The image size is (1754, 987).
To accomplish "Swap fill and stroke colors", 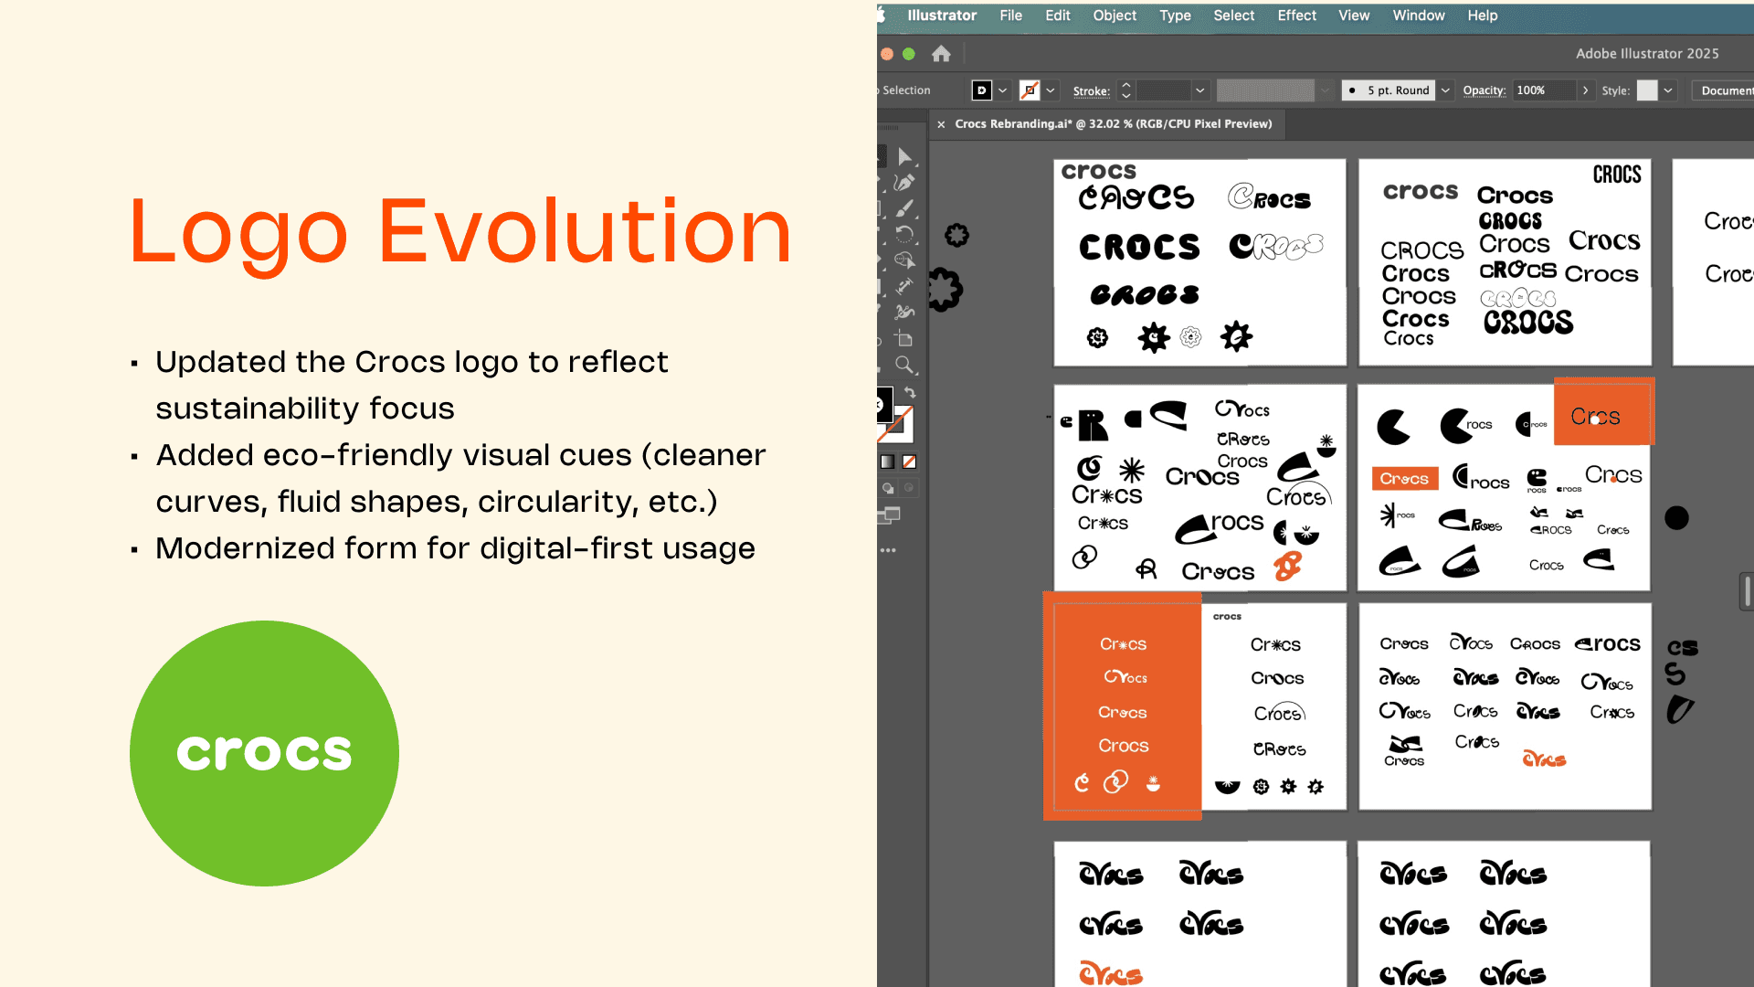I will (910, 393).
